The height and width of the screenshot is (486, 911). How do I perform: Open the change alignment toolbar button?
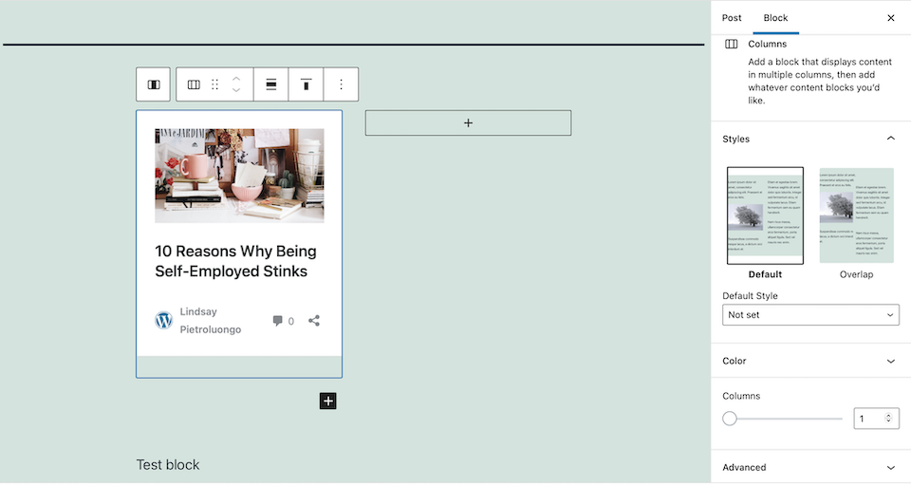click(x=271, y=84)
